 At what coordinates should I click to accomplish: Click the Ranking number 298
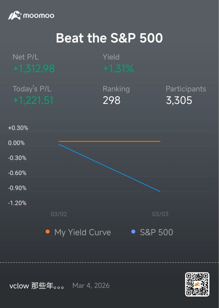coord(112,101)
